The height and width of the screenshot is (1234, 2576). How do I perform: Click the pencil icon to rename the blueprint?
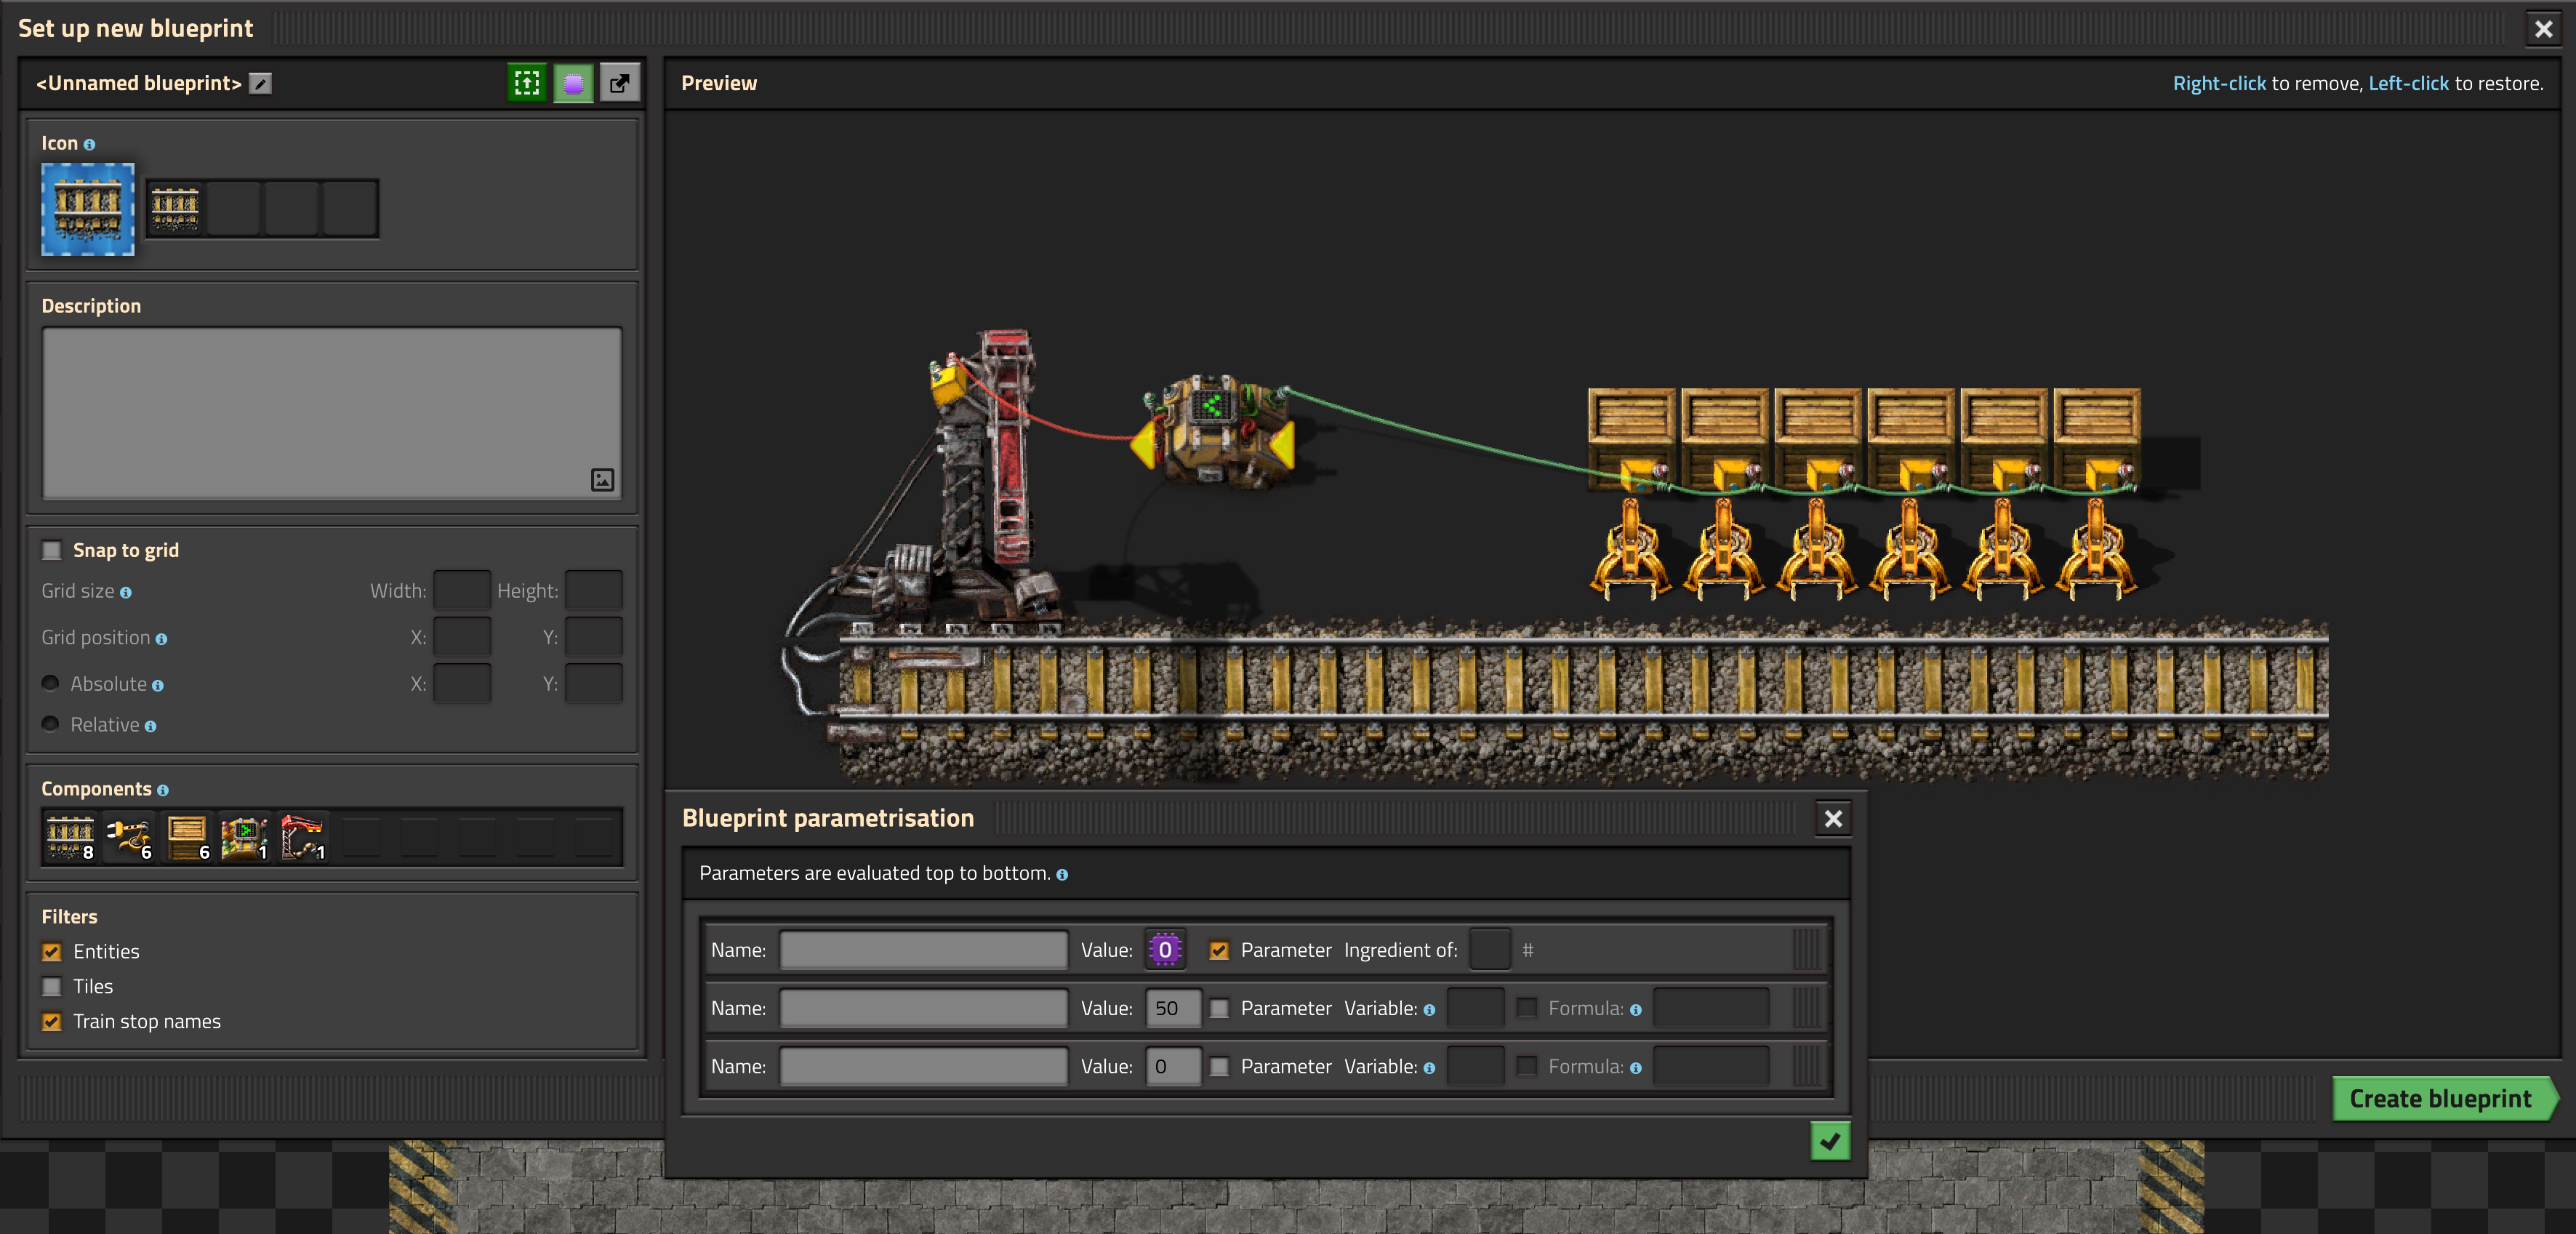click(260, 84)
